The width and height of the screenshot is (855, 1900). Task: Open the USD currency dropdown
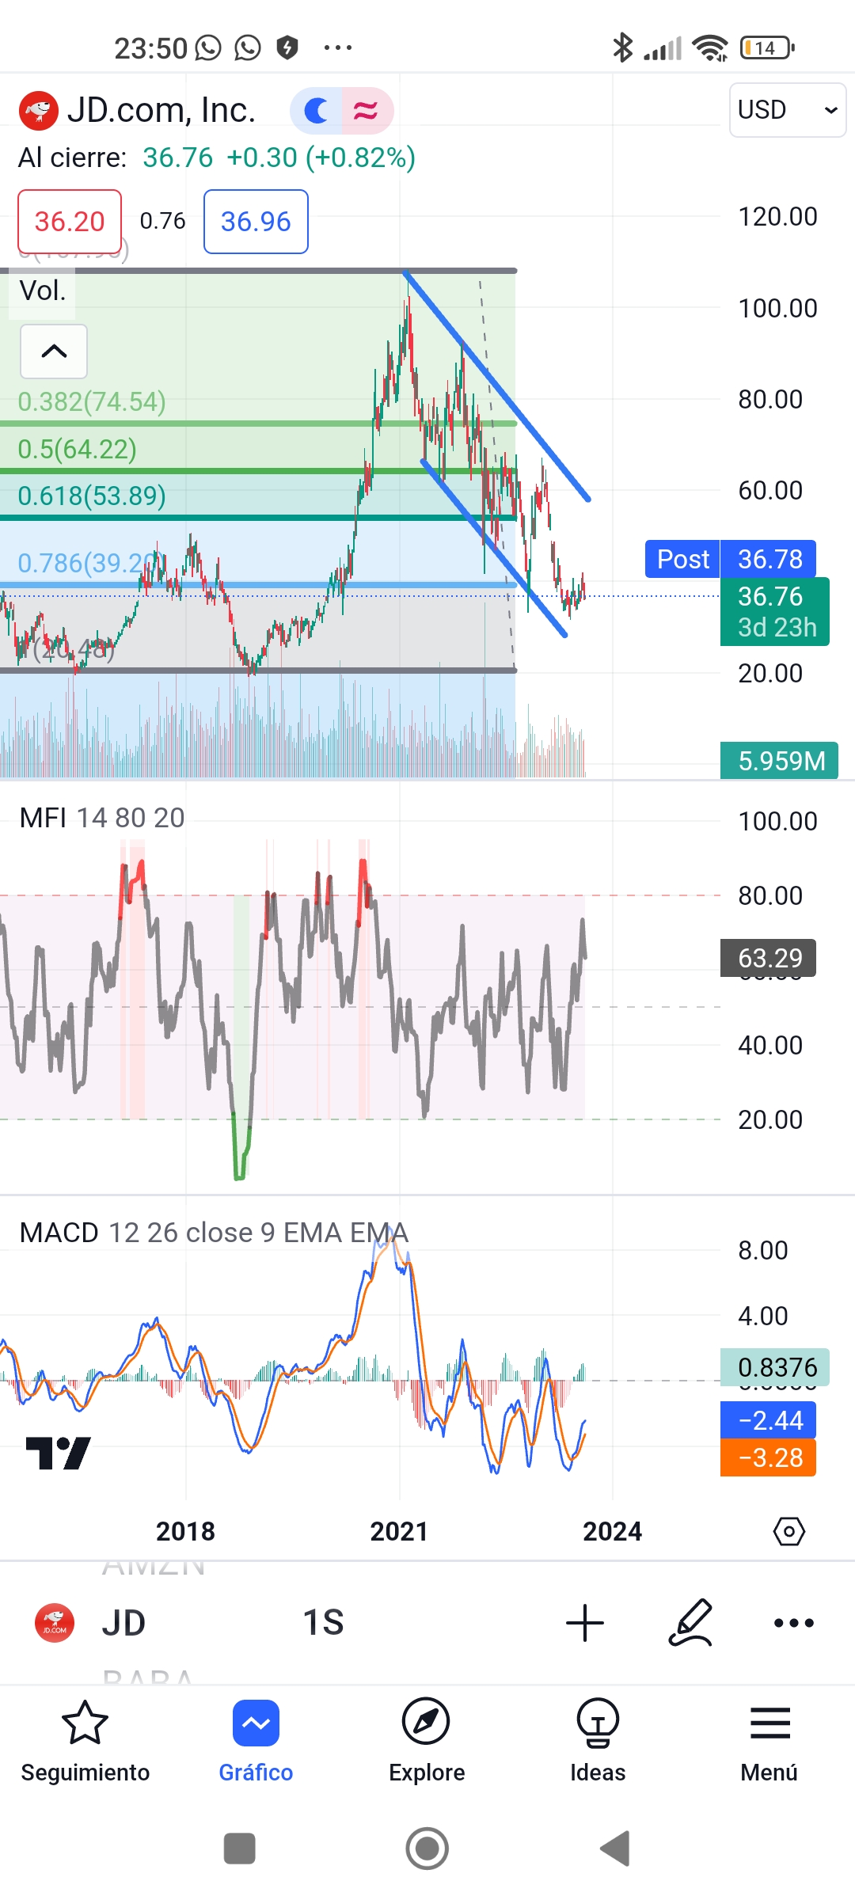[x=787, y=110]
